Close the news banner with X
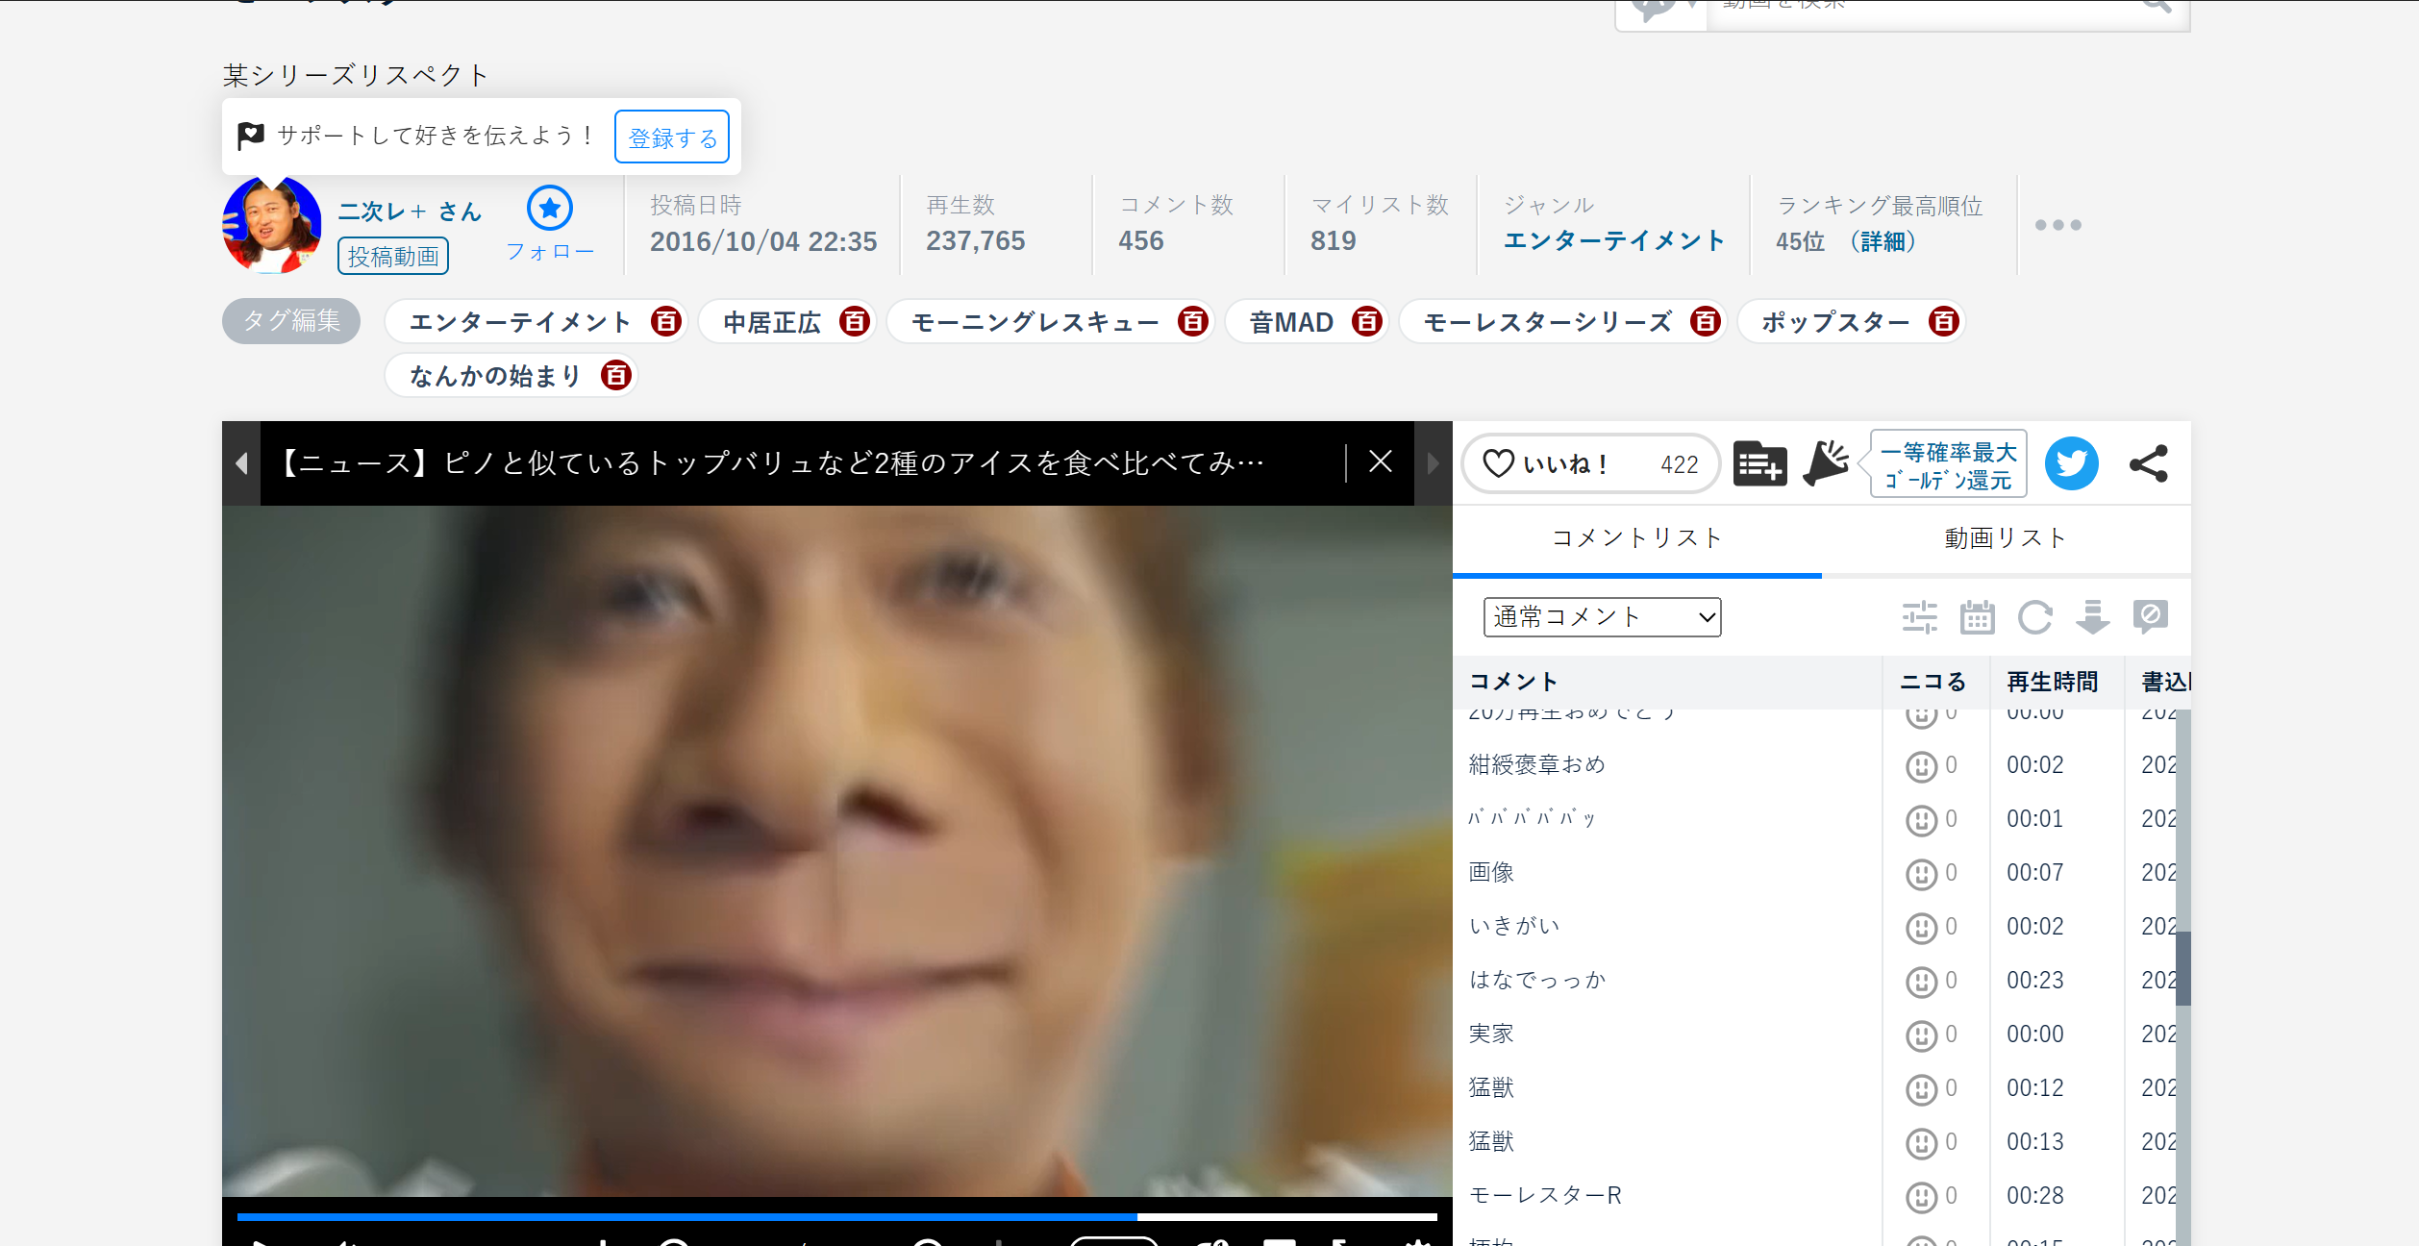 (x=1381, y=462)
